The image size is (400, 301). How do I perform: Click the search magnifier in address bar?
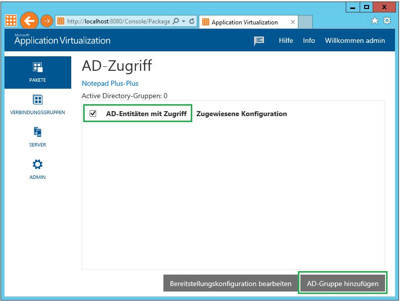click(x=176, y=21)
